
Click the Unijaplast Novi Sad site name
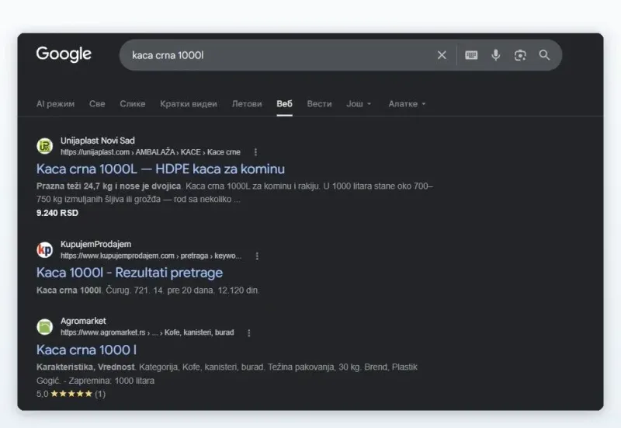tap(98, 141)
